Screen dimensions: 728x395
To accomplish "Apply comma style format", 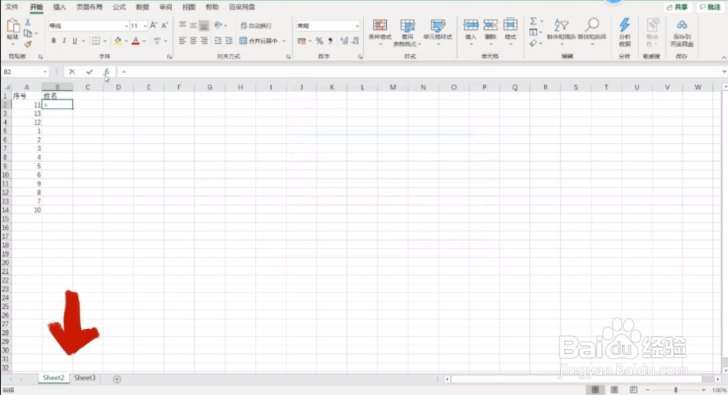I will click(x=330, y=41).
